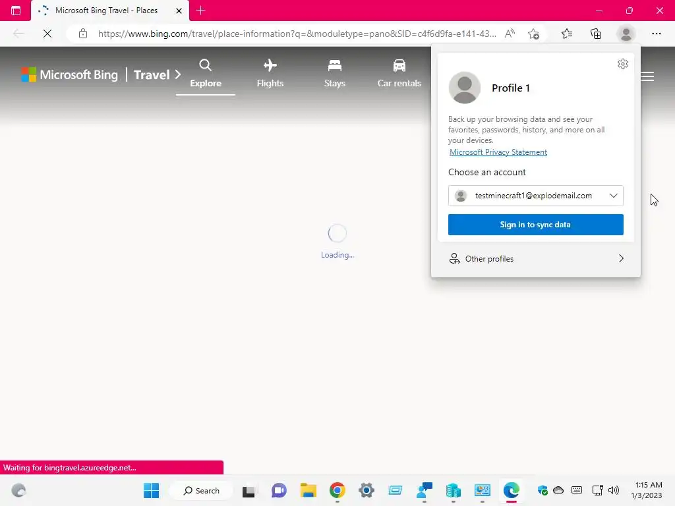This screenshot has width=675, height=506.
Task: Click the address bar URL
Action: [x=297, y=34]
